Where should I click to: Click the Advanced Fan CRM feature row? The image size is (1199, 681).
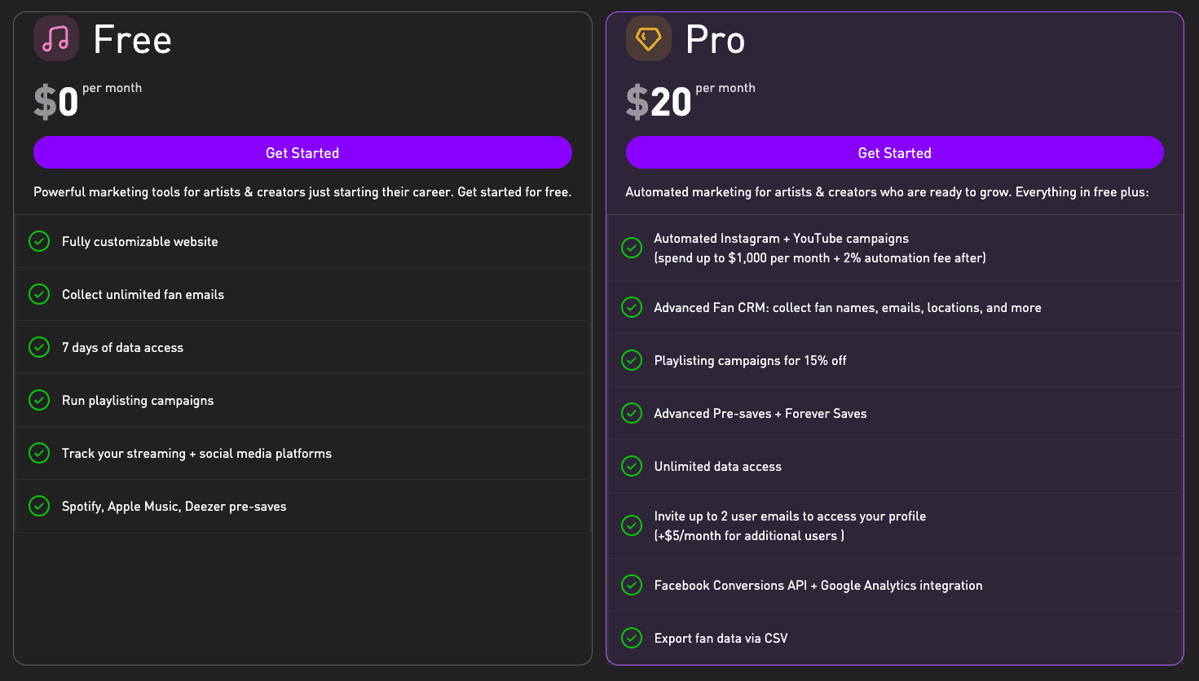click(x=848, y=307)
